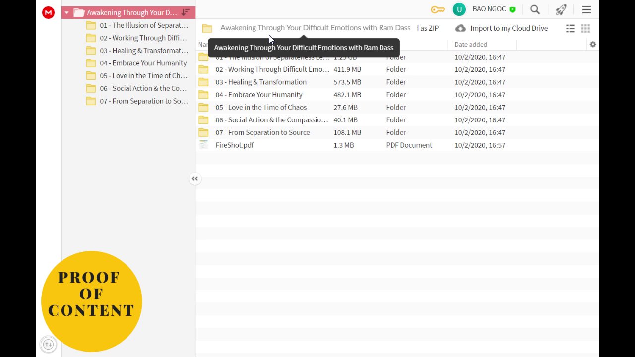
Task: Click the BAO NGOC account name
Action: [489, 9]
